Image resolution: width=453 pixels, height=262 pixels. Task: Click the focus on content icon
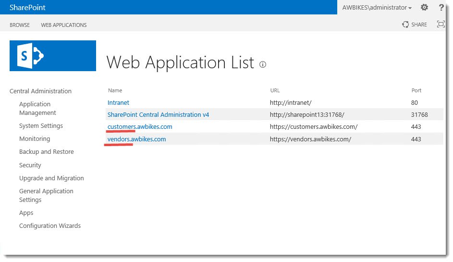[441, 24]
